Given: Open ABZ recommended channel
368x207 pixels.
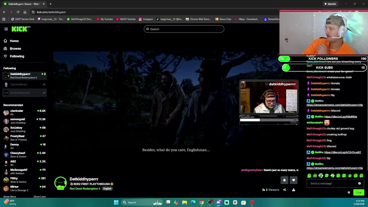Looking at the screenshot, I should click(x=24, y=163).
